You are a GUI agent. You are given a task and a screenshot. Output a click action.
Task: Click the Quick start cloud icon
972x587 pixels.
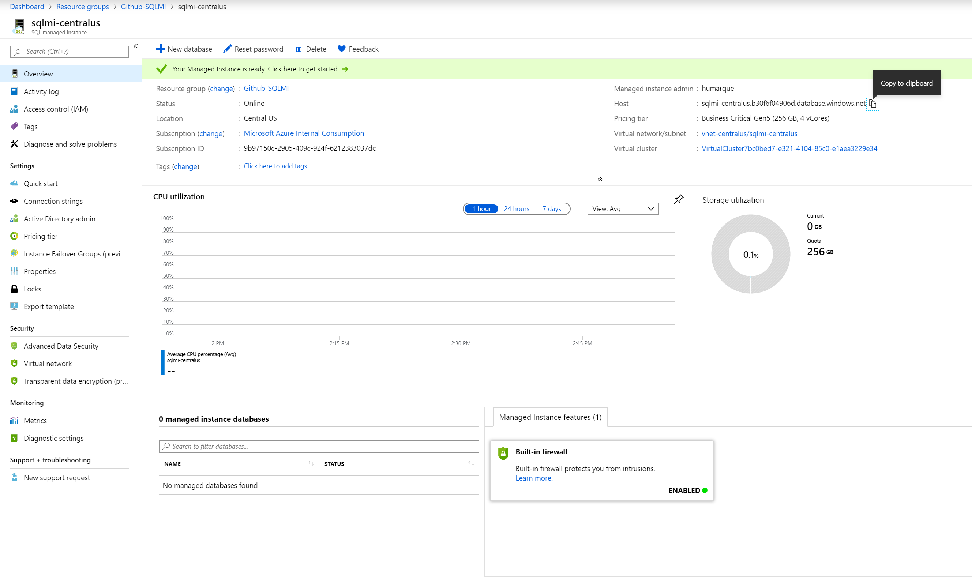click(15, 184)
